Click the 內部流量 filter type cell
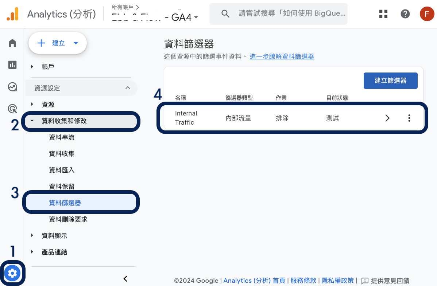Image resolution: width=437 pixels, height=286 pixels. 238,118
